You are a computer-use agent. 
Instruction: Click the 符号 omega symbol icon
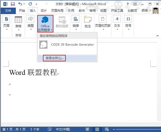(128, 19)
